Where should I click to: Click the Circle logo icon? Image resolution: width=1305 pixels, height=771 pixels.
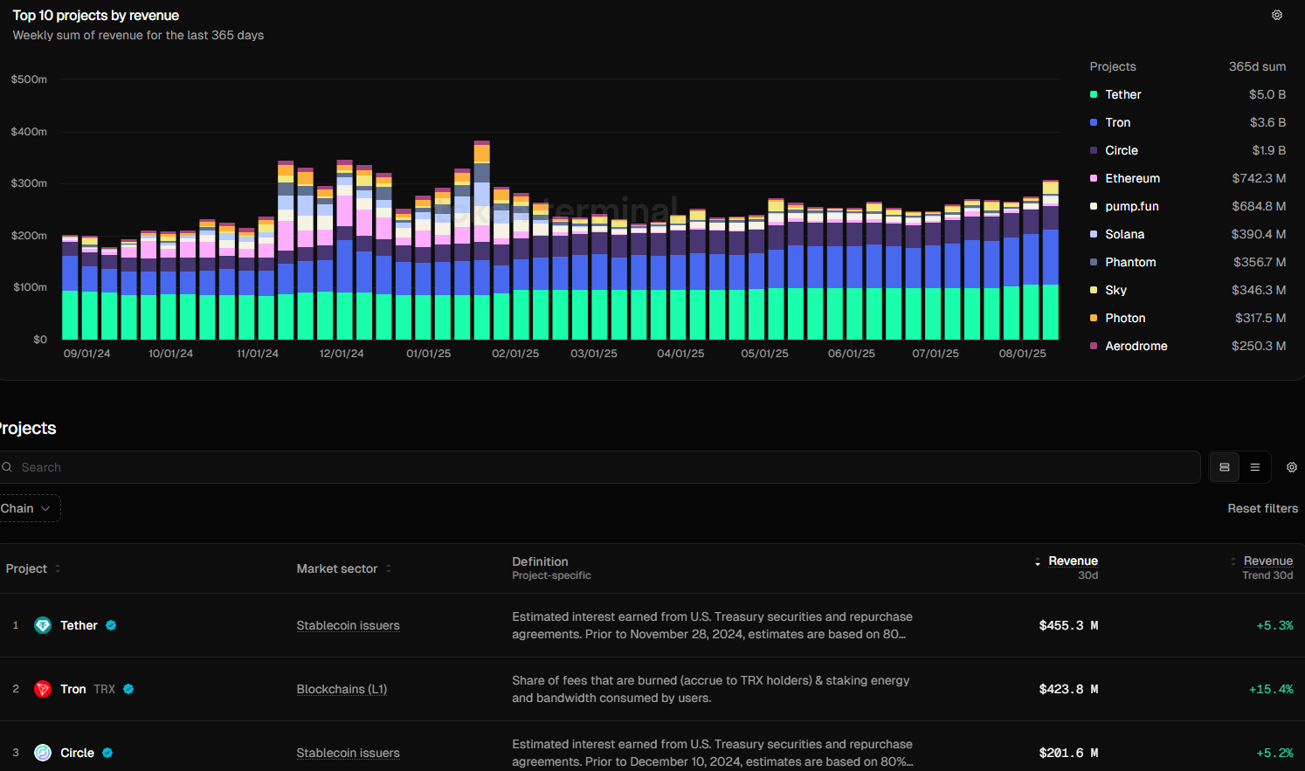(x=43, y=753)
